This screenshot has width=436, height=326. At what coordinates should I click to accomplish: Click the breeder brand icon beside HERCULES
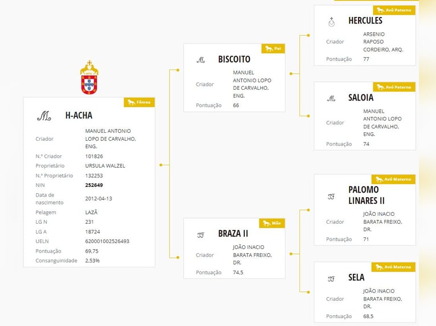(331, 22)
